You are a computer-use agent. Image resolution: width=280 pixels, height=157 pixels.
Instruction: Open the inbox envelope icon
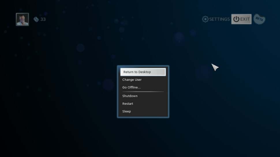[36, 19]
